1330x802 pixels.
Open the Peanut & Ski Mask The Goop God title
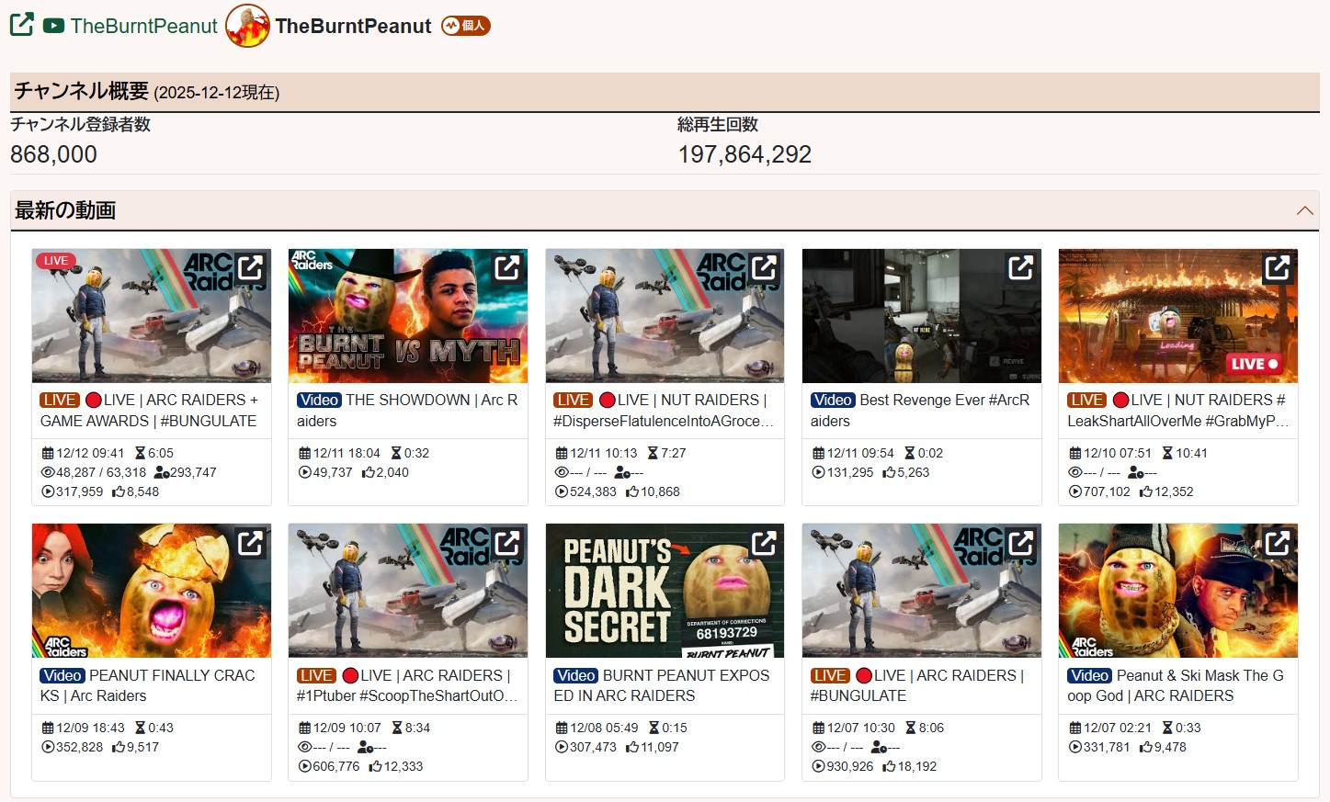coord(1176,685)
